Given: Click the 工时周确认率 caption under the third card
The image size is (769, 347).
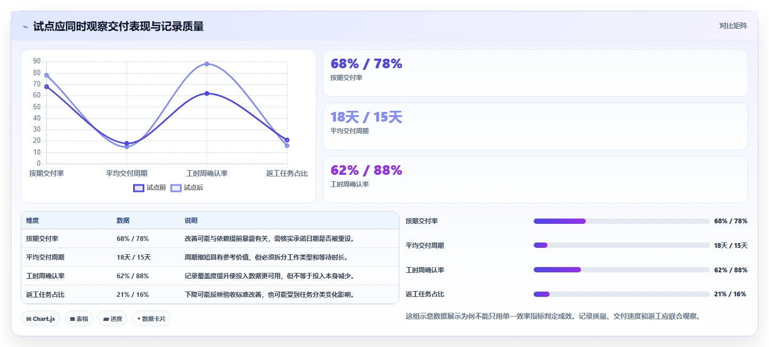Looking at the screenshot, I should pos(350,184).
